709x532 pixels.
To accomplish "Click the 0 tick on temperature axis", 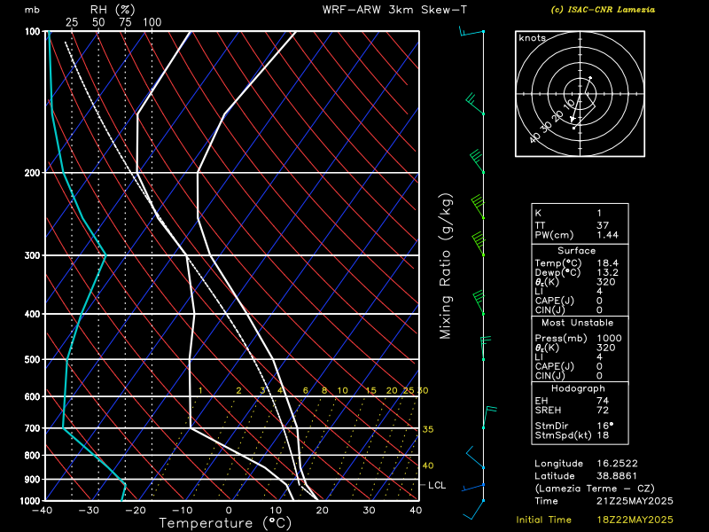I will pos(229,510).
